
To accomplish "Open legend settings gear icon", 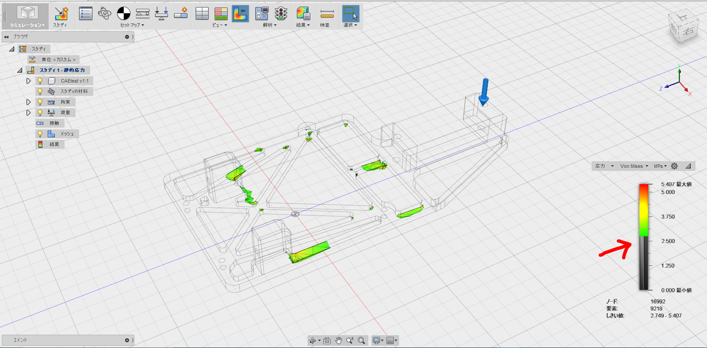I will point(674,166).
